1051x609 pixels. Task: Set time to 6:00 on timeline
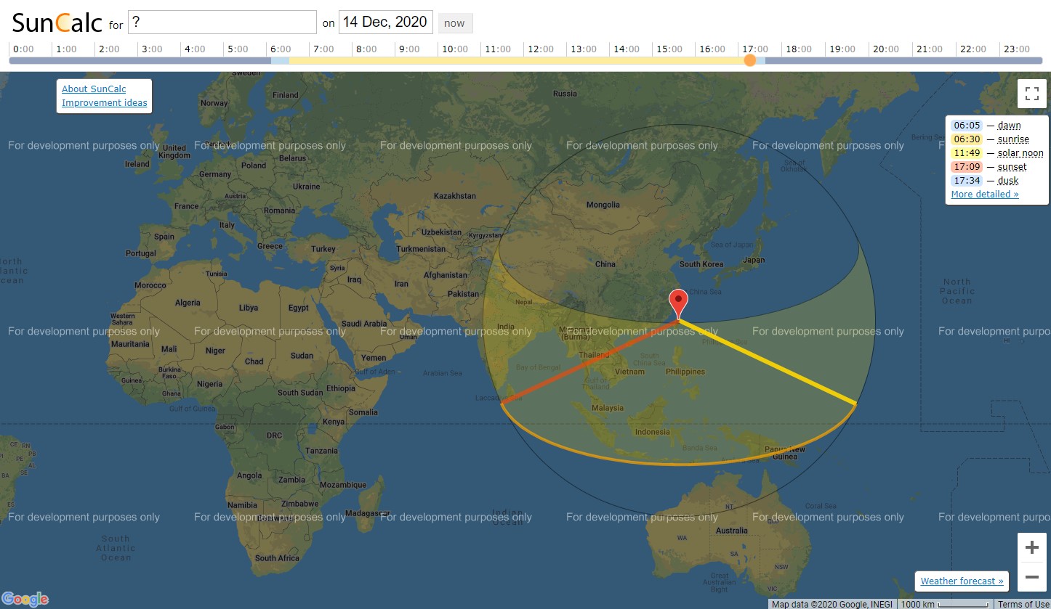(x=281, y=49)
